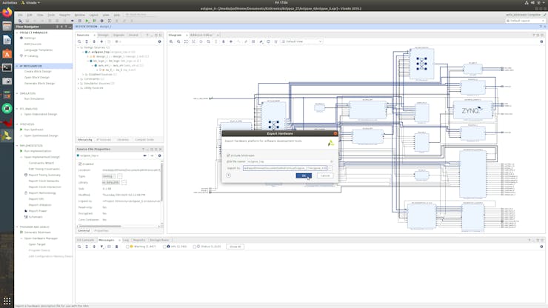Select the Compile Order tab
The width and height of the screenshot is (548, 308).
pyautogui.click(x=144, y=139)
